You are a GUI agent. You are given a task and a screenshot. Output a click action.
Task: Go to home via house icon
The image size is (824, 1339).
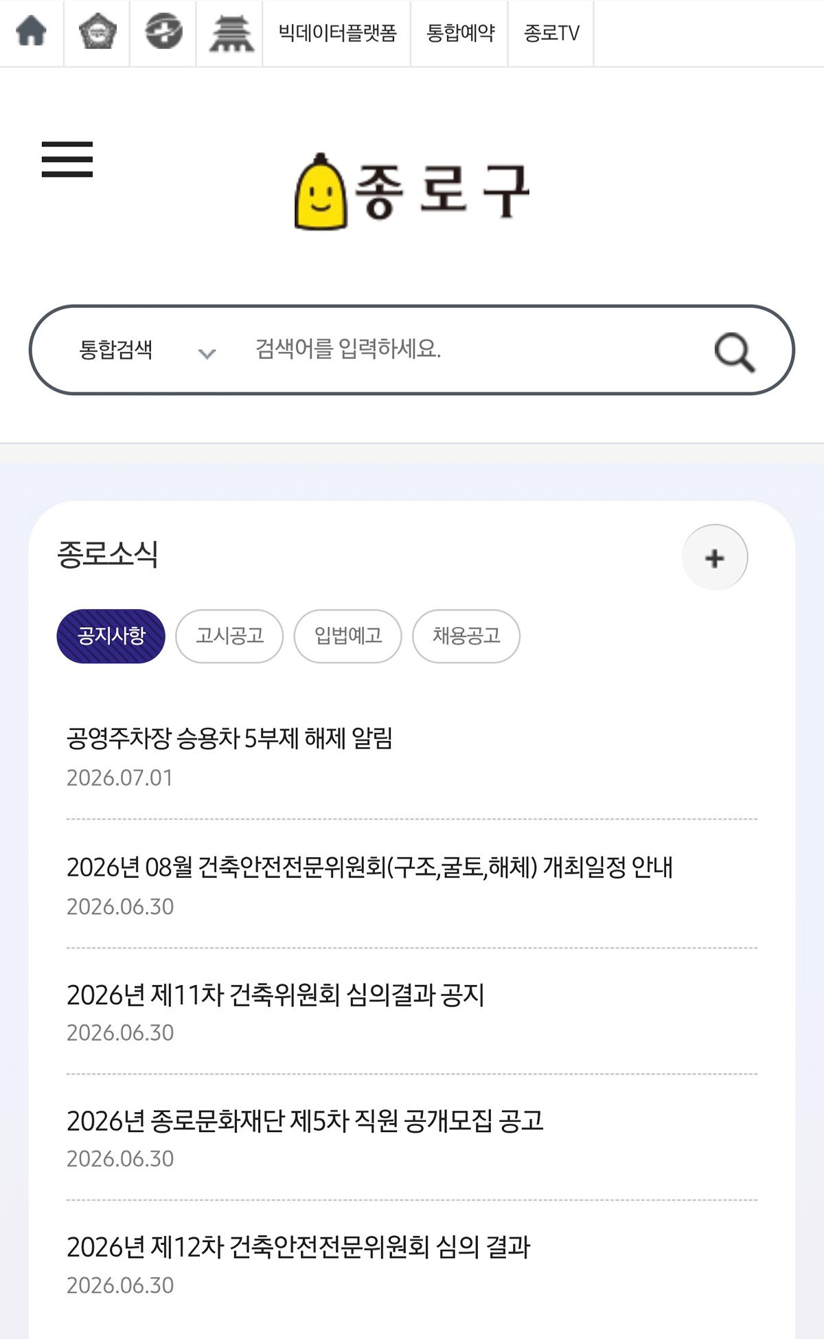coord(32,32)
